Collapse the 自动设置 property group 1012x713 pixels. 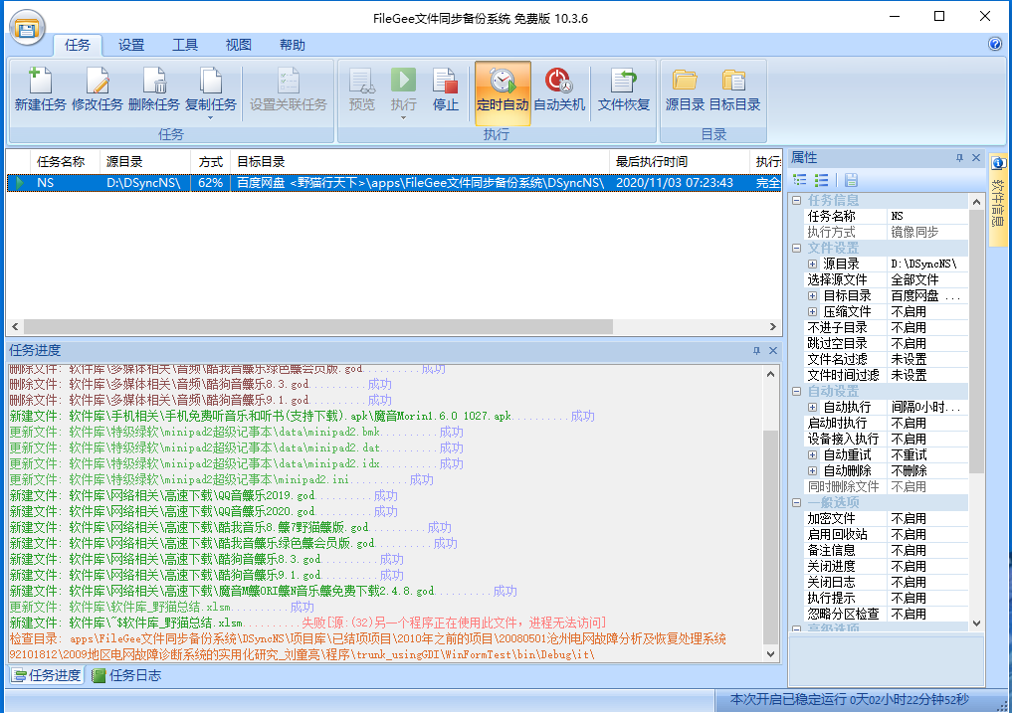coord(796,391)
